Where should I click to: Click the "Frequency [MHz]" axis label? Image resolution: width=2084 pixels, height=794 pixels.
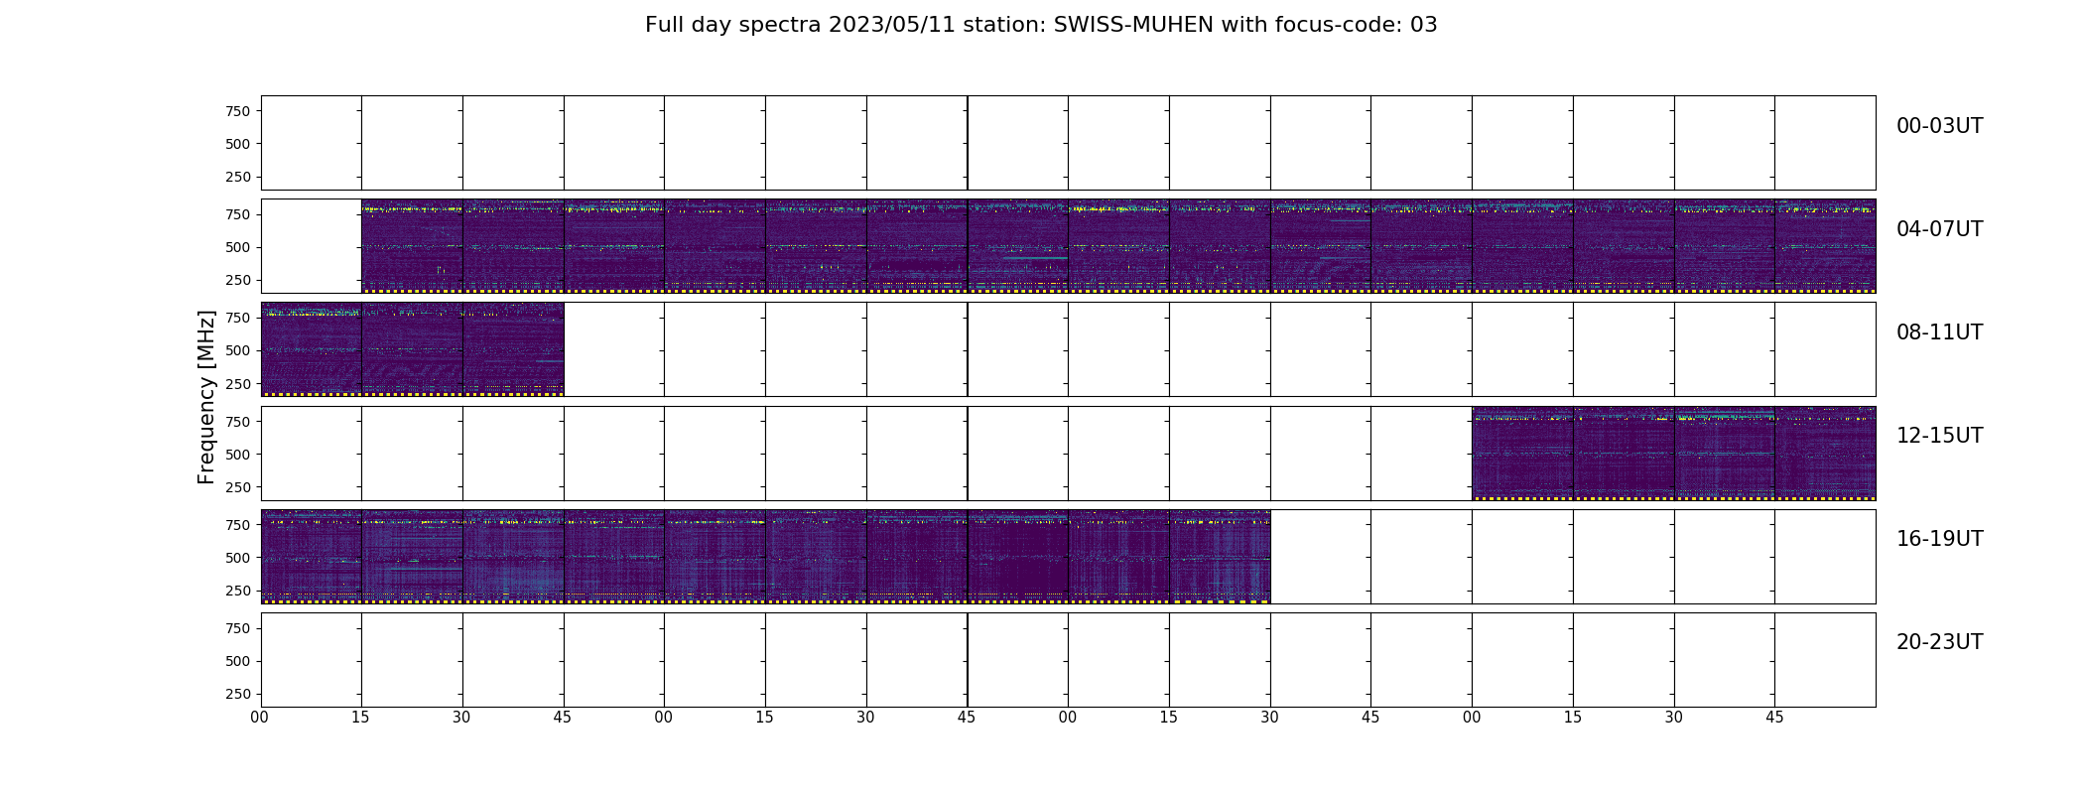(206, 397)
